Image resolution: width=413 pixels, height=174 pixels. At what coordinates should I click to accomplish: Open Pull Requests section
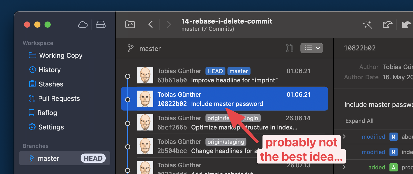(59, 99)
